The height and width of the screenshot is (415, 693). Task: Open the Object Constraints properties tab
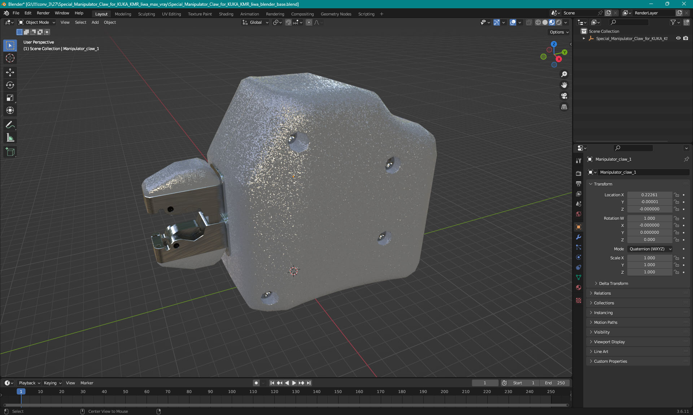click(x=579, y=267)
